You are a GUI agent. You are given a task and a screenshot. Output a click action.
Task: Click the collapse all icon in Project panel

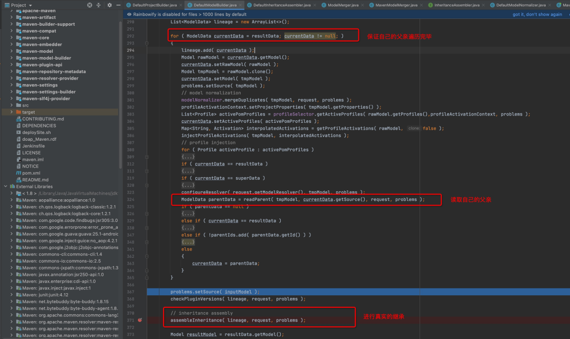99,5
